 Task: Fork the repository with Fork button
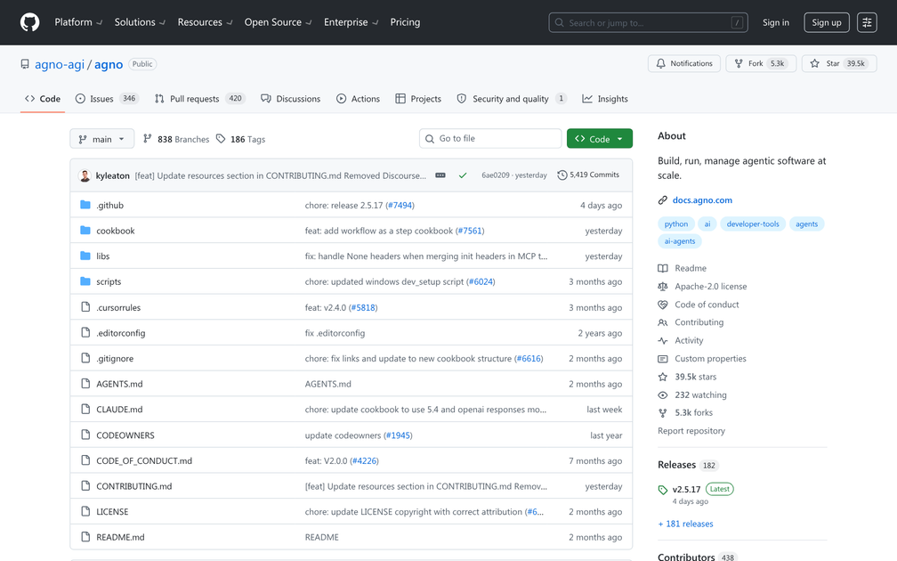coord(761,63)
